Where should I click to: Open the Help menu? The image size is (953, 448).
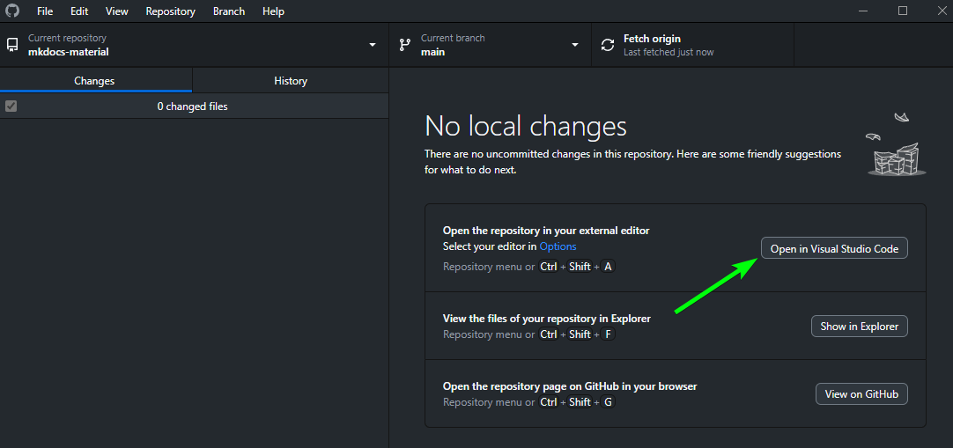(273, 11)
